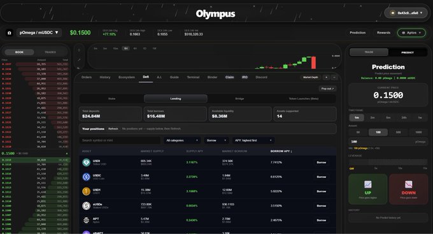
Task: Switch order panel to TRADES tab
Action: 50,52
